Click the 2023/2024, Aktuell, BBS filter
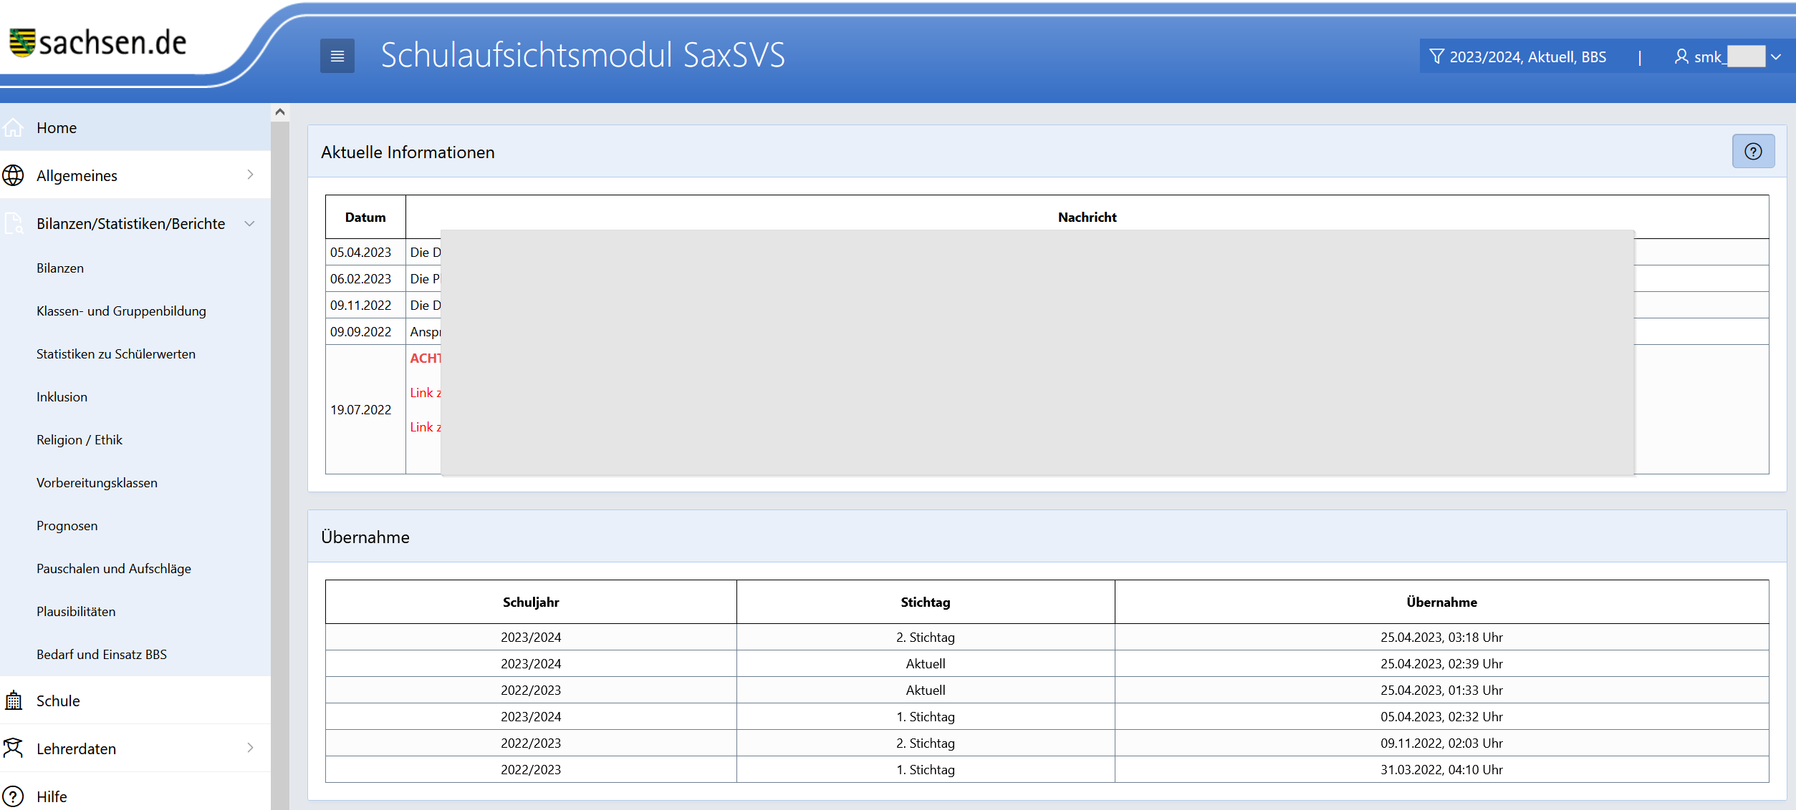Image resolution: width=1796 pixels, height=810 pixels. 1527,57
